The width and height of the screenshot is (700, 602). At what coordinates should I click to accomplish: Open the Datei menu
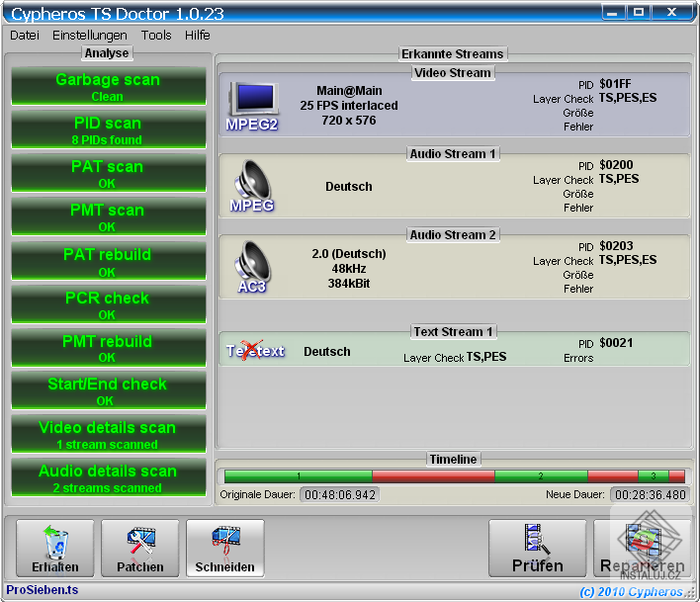(25, 35)
